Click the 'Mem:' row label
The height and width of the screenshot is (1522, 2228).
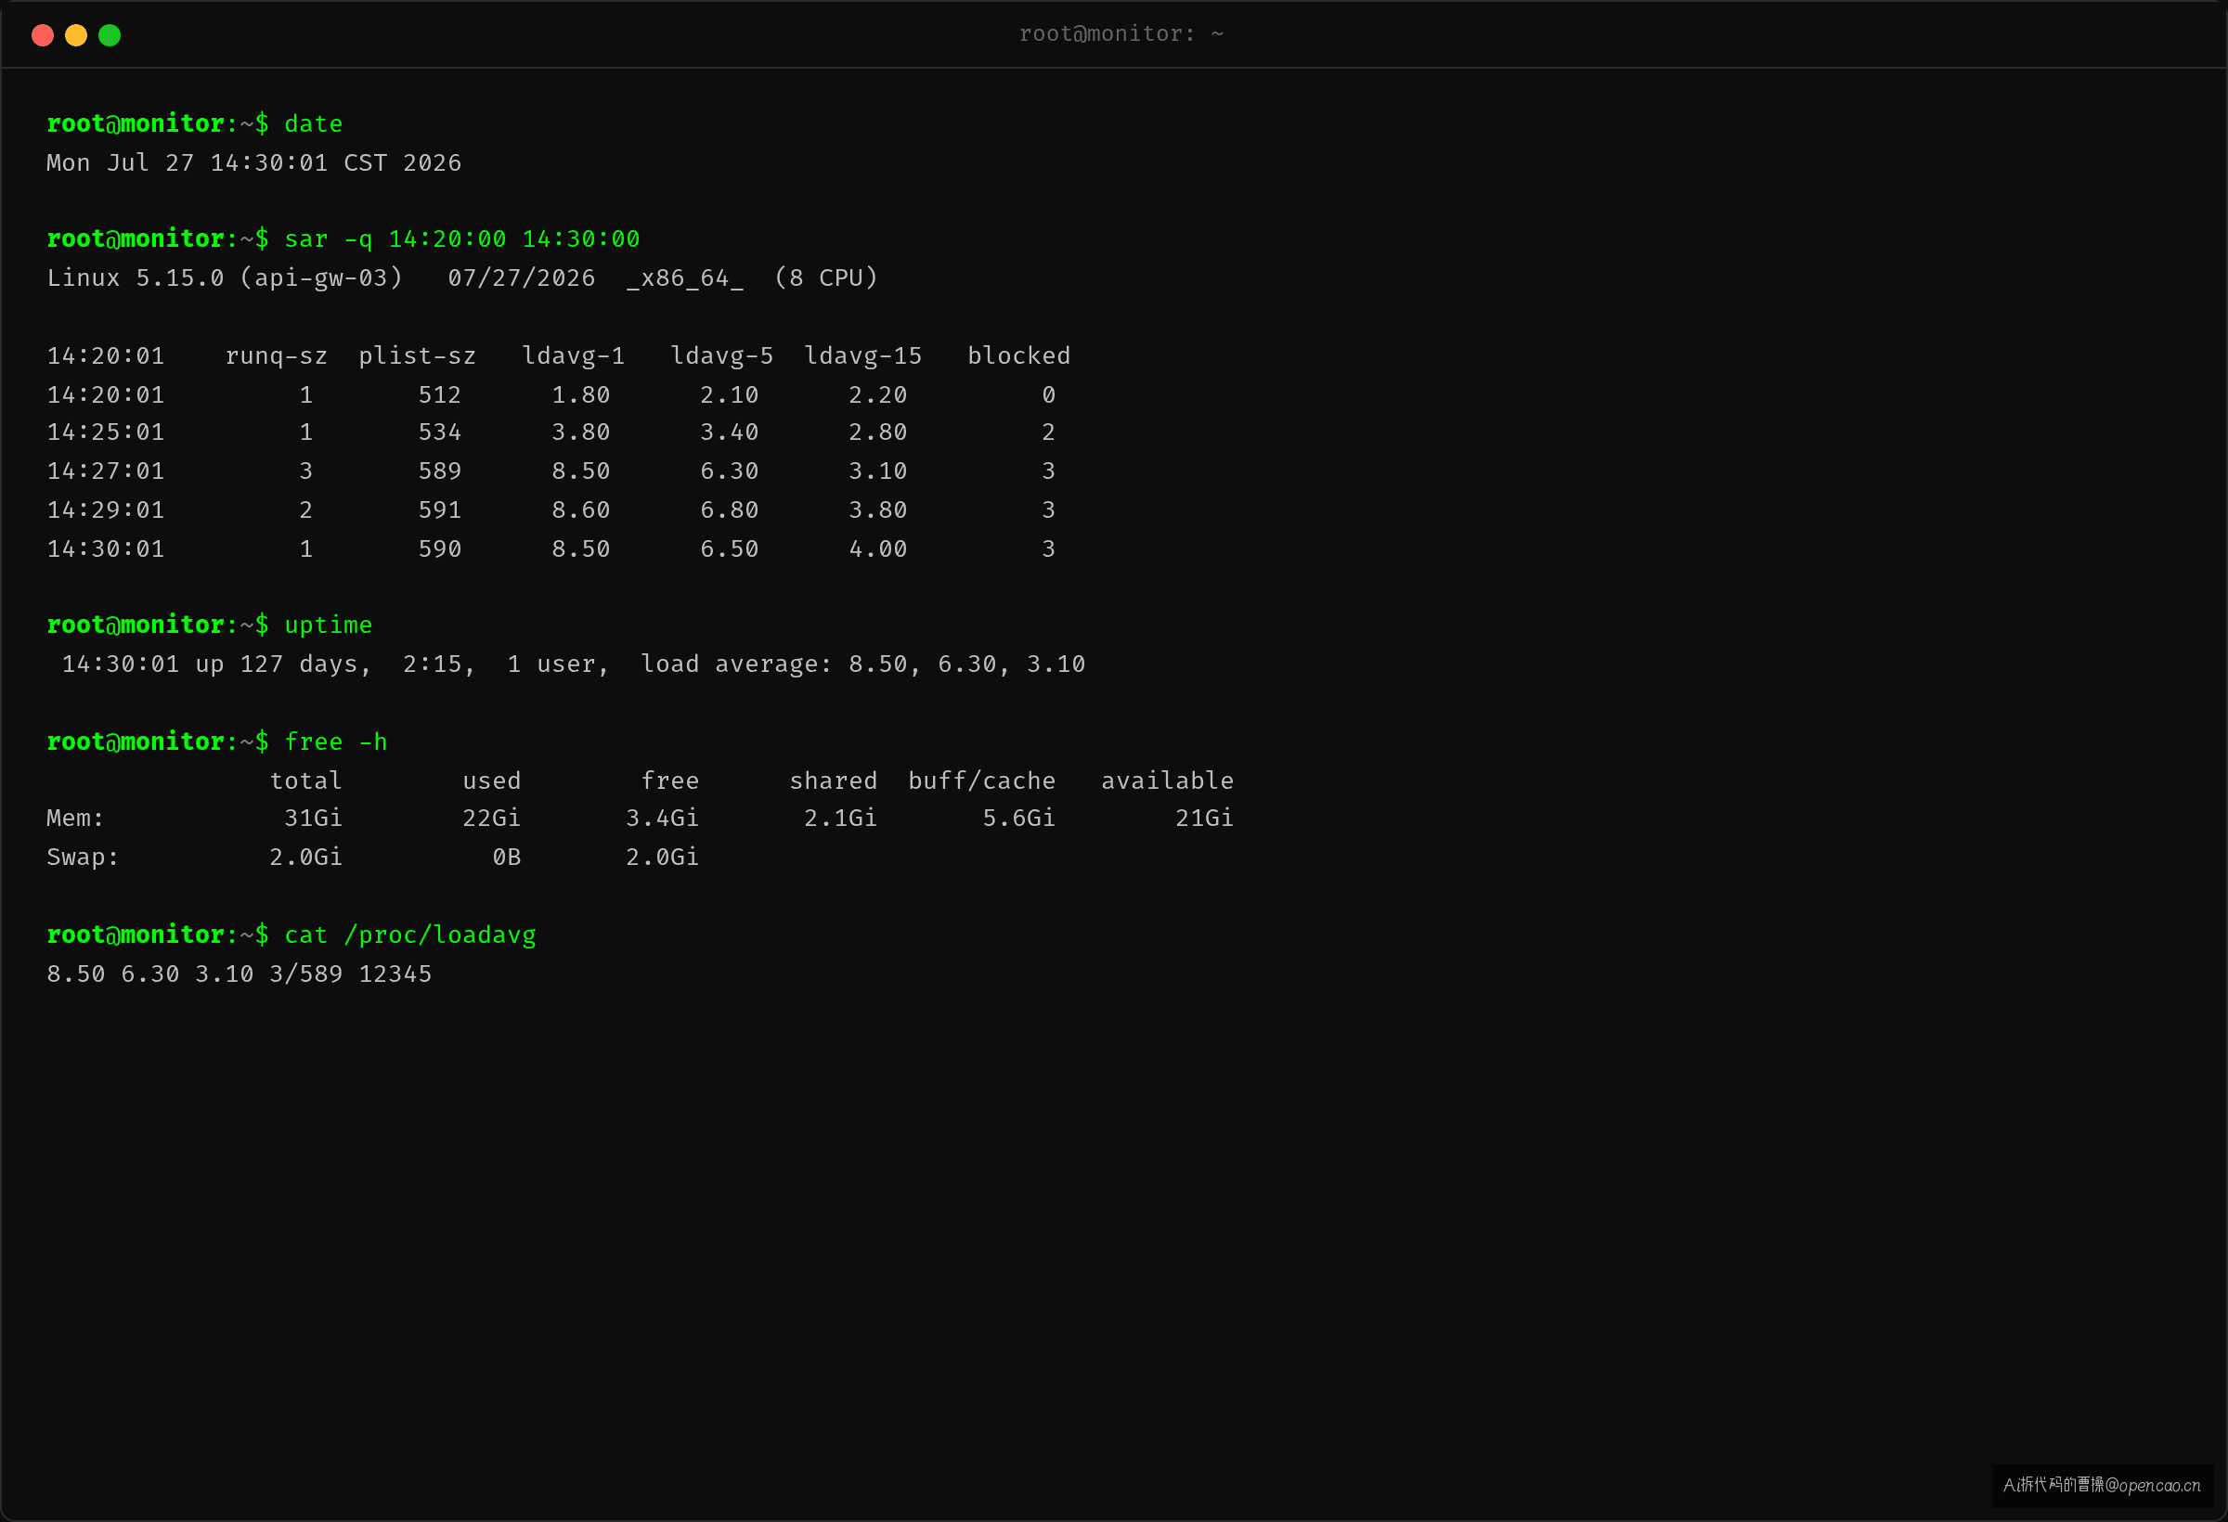pos(76,819)
